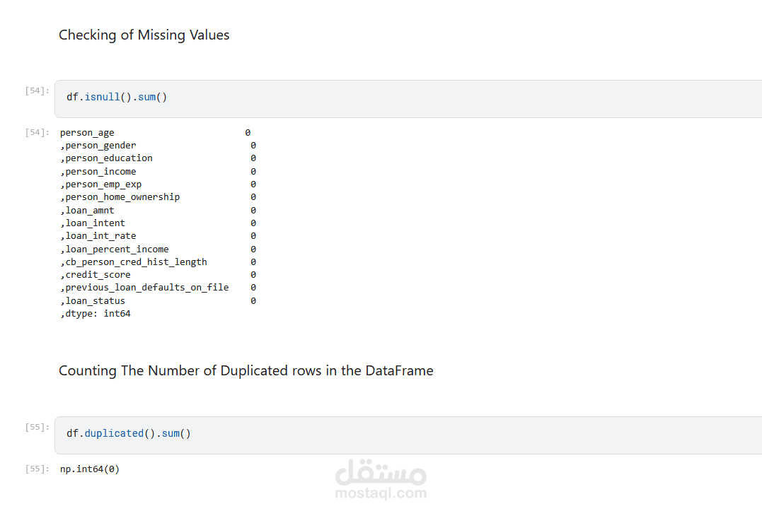Click the credit_score output row

[x=98, y=275]
